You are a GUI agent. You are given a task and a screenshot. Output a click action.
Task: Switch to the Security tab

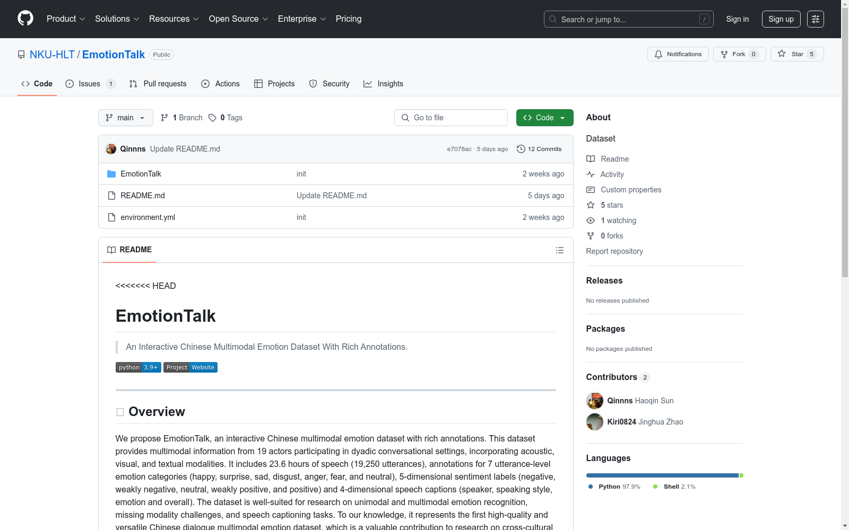(x=330, y=84)
